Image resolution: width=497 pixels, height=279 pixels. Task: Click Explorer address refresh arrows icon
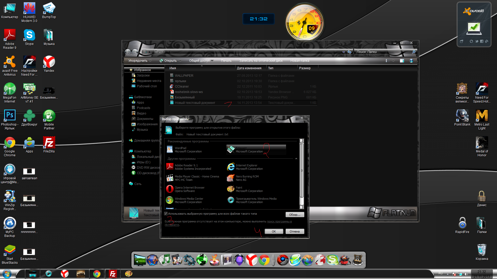coord(349,52)
